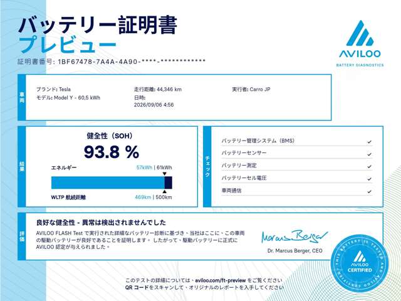
Task: Click the blue filled portion of the energy bar
Action: coord(108,182)
